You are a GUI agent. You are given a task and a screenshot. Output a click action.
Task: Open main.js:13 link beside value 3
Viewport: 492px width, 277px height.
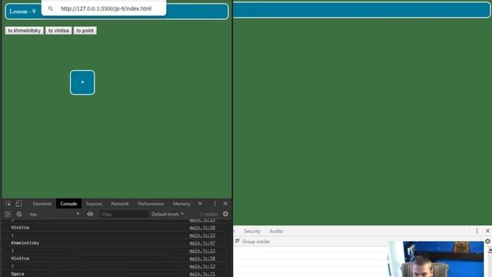[x=202, y=266]
